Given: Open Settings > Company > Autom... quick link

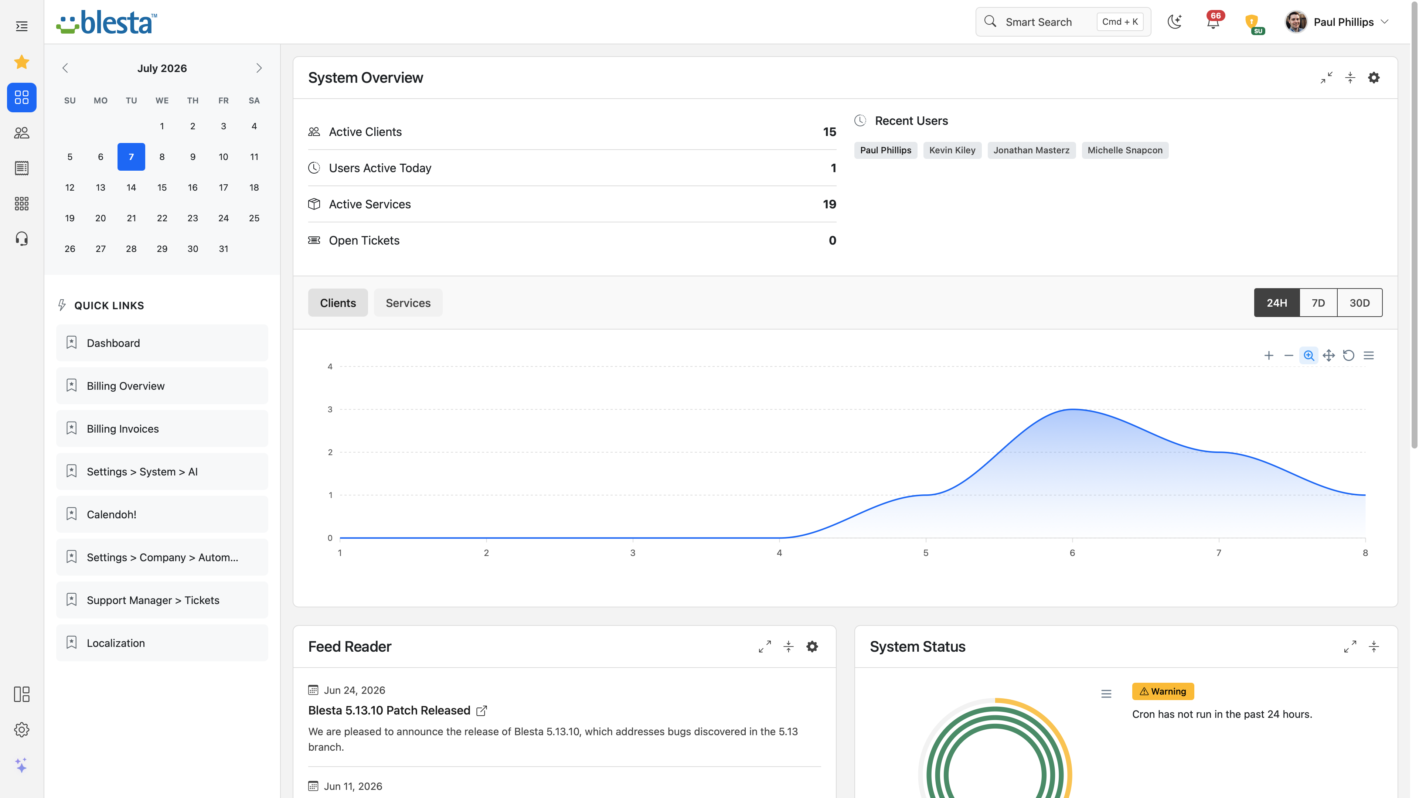Looking at the screenshot, I should 162,557.
